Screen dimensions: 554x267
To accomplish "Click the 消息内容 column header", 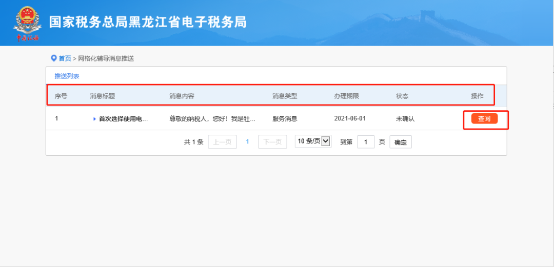I will pyautogui.click(x=182, y=96).
